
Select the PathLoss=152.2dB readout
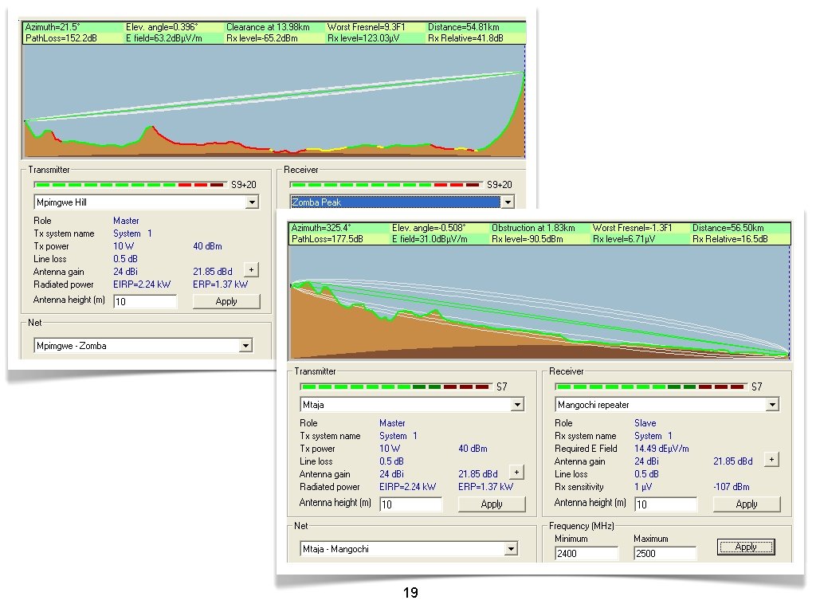coord(61,38)
